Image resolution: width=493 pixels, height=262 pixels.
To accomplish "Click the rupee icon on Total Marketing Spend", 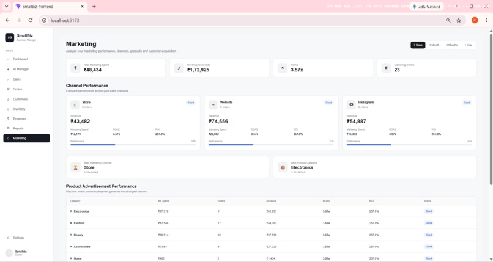I will pos(75,68).
